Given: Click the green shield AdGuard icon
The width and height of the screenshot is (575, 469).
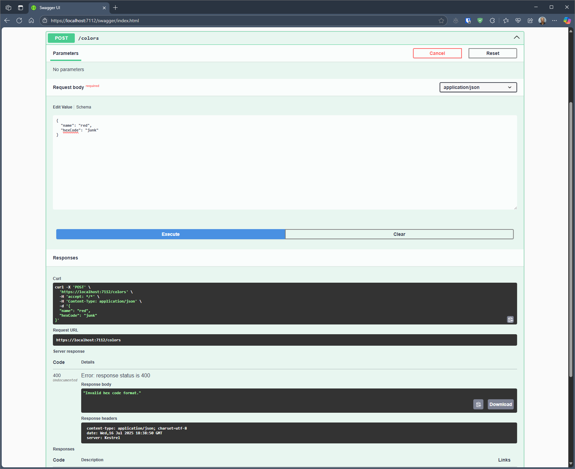Looking at the screenshot, I should [480, 21].
